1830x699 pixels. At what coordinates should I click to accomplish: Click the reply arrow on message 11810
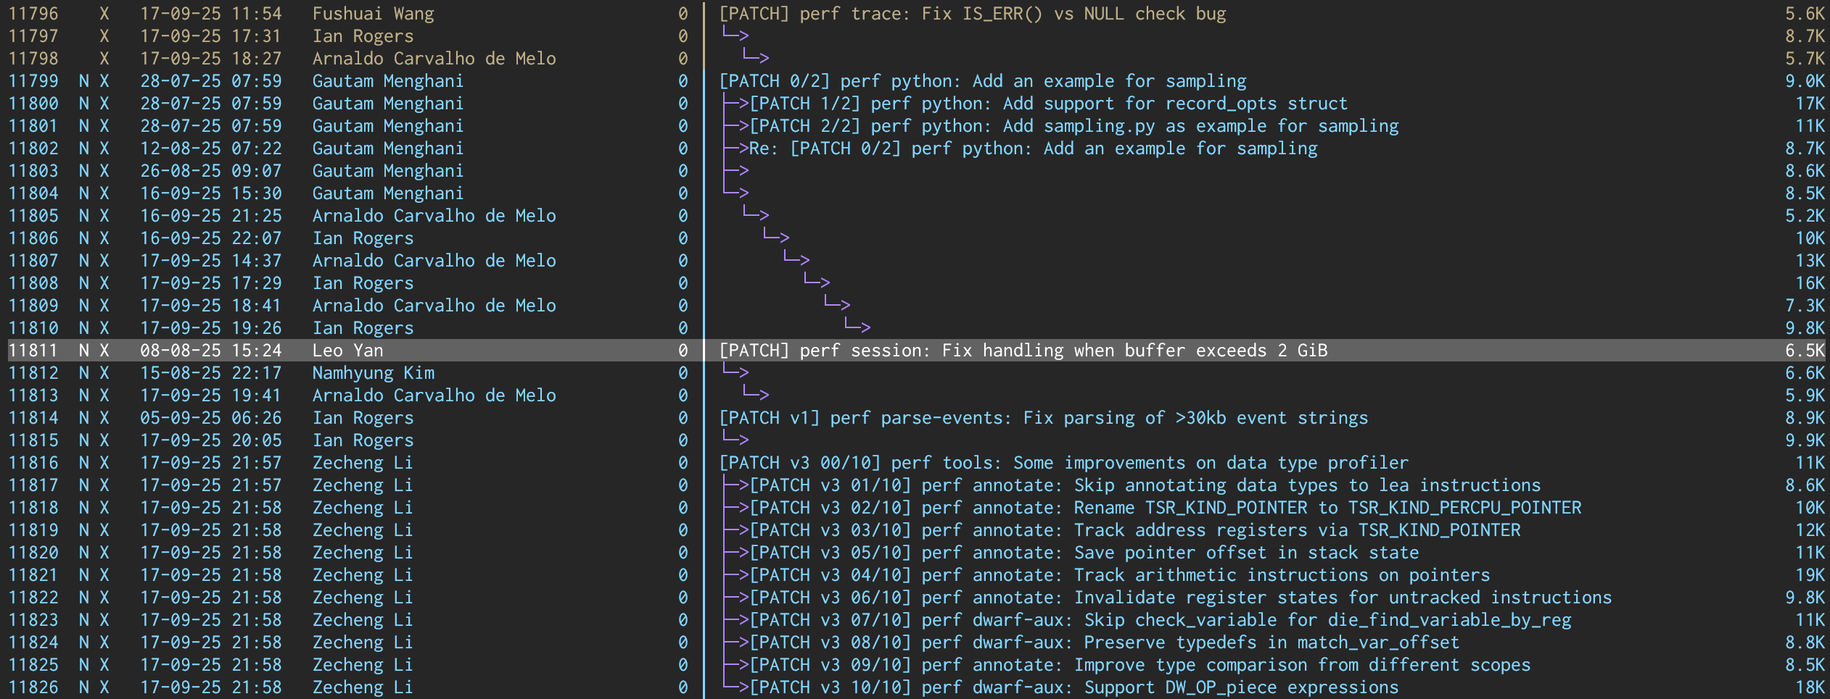857,327
